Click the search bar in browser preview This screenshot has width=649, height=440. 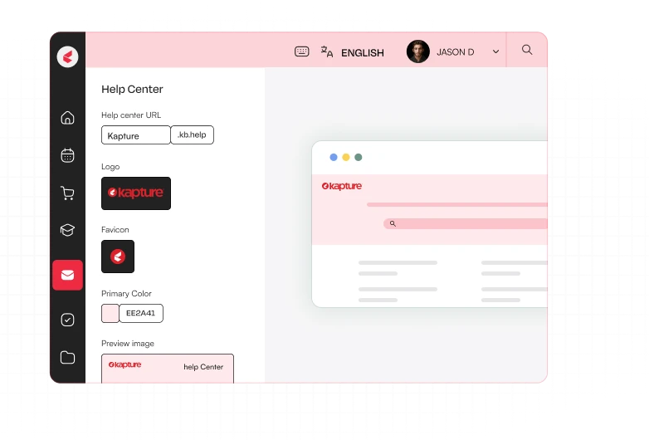click(x=466, y=223)
